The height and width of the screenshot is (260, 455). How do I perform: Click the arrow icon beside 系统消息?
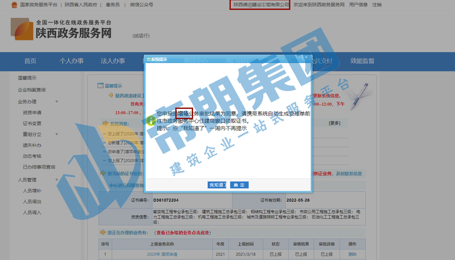tap(105, 123)
